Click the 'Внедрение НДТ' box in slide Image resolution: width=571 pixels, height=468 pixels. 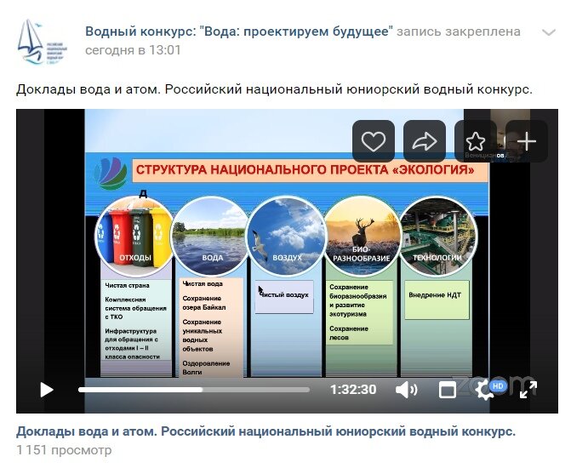coord(437,300)
